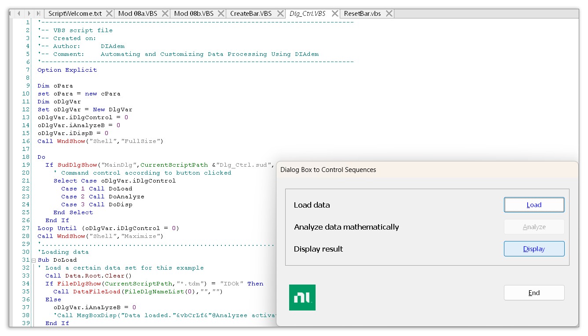Jump to last tab with end arrow
Viewport: 588px width, 336px height.
(x=39, y=14)
